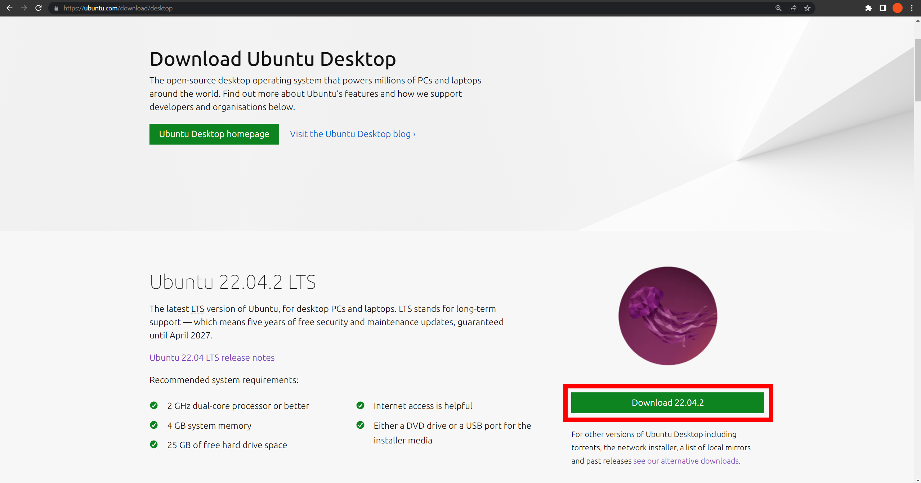The image size is (921, 483).
Task: Open Ubuntu 22.04 LTS release notes
Action: [212, 357]
